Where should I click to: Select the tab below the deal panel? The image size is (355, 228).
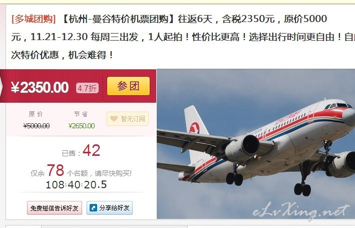coord(24,226)
